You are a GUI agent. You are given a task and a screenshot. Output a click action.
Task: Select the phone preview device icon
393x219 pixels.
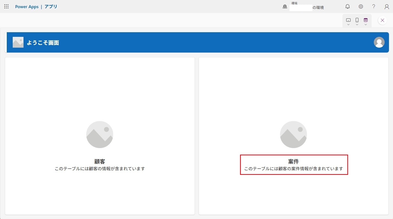[x=357, y=20]
